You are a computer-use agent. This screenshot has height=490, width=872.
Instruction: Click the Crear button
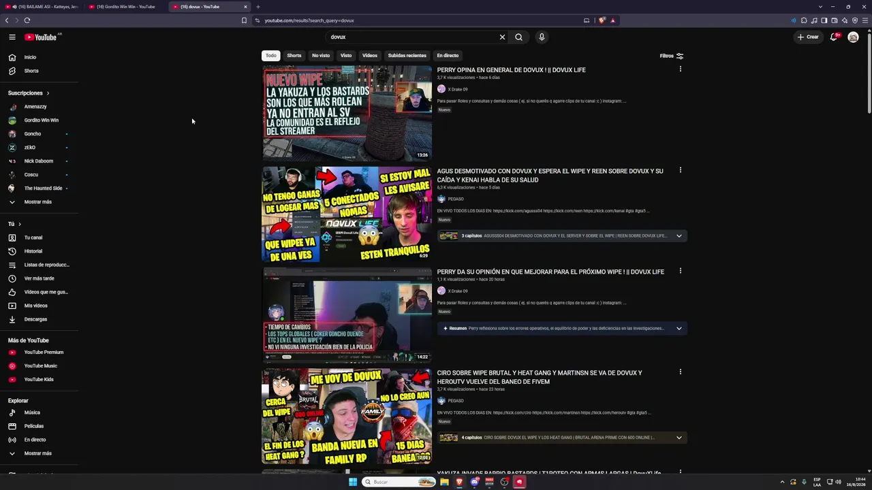809,37
